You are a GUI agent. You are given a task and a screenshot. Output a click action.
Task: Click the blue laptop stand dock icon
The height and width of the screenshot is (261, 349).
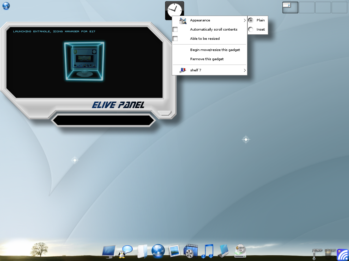click(x=223, y=251)
